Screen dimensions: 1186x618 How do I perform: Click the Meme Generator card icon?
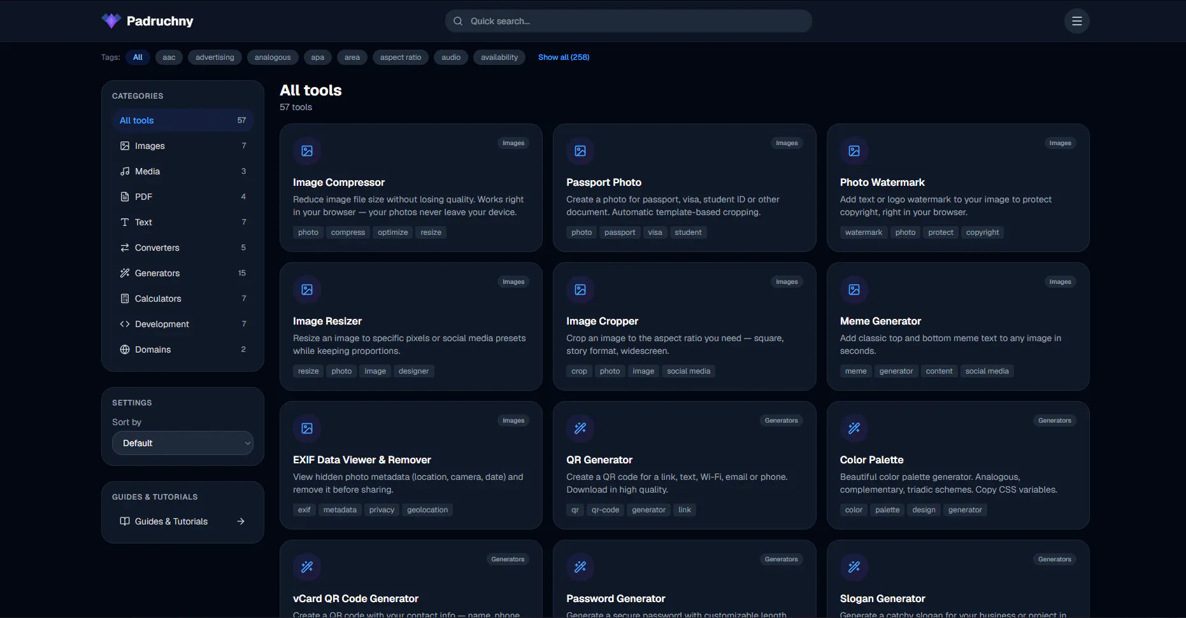point(854,290)
